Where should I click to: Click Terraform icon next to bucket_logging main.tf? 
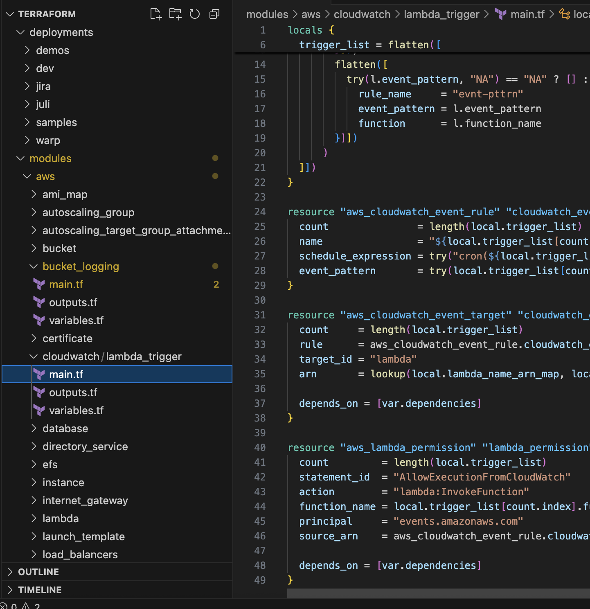pos(39,284)
